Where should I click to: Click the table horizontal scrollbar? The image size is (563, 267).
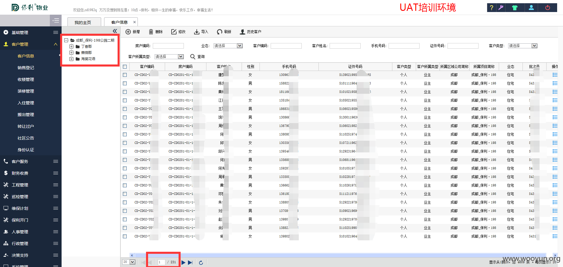tap(340, 255)
